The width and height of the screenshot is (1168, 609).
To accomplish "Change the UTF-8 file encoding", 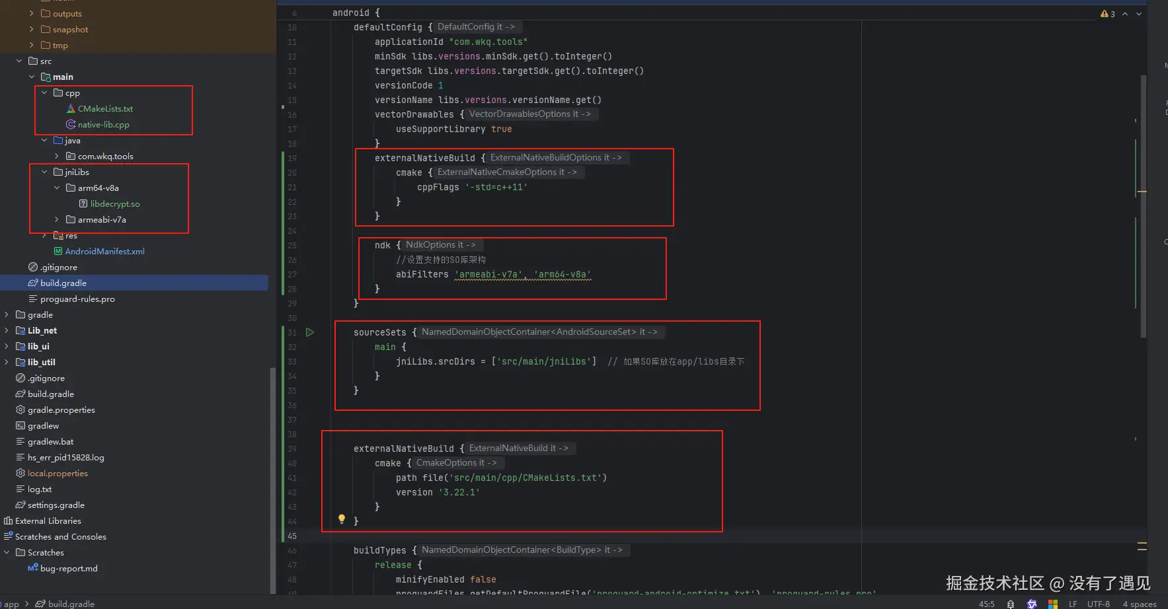I will click(x=1099, y=604).
